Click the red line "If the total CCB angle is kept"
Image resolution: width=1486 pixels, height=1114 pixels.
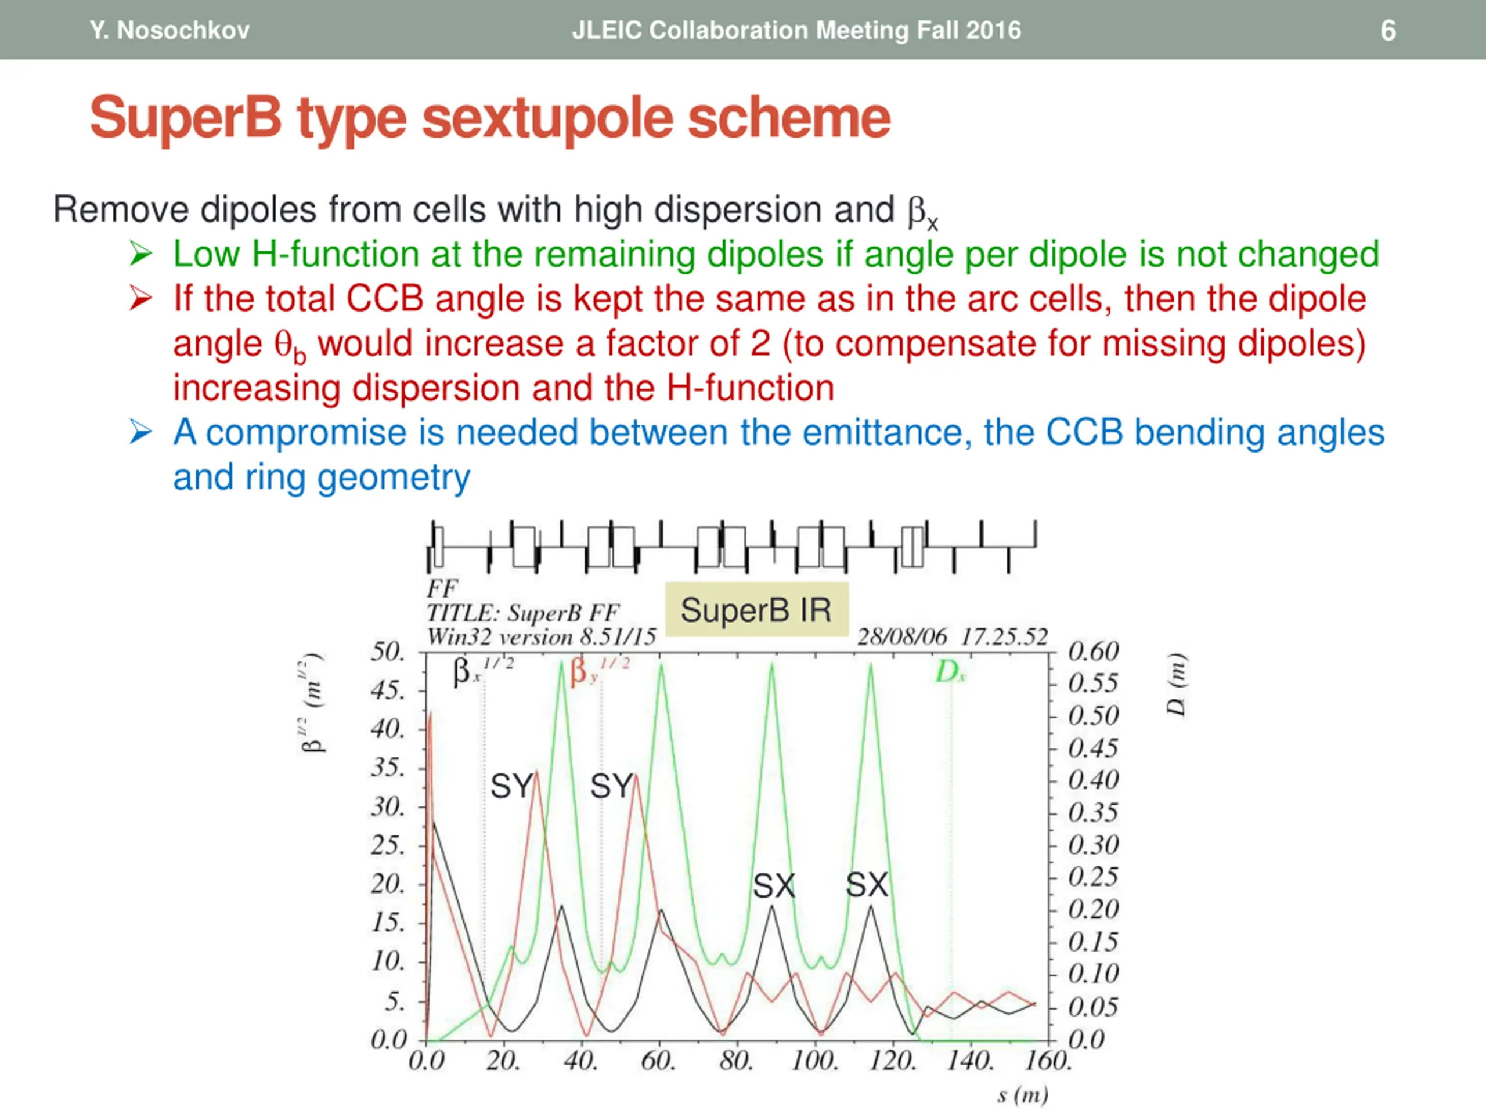(770, 298)
